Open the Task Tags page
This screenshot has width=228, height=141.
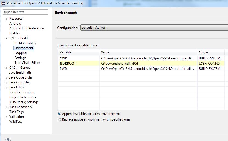click(x=16, y=112)
